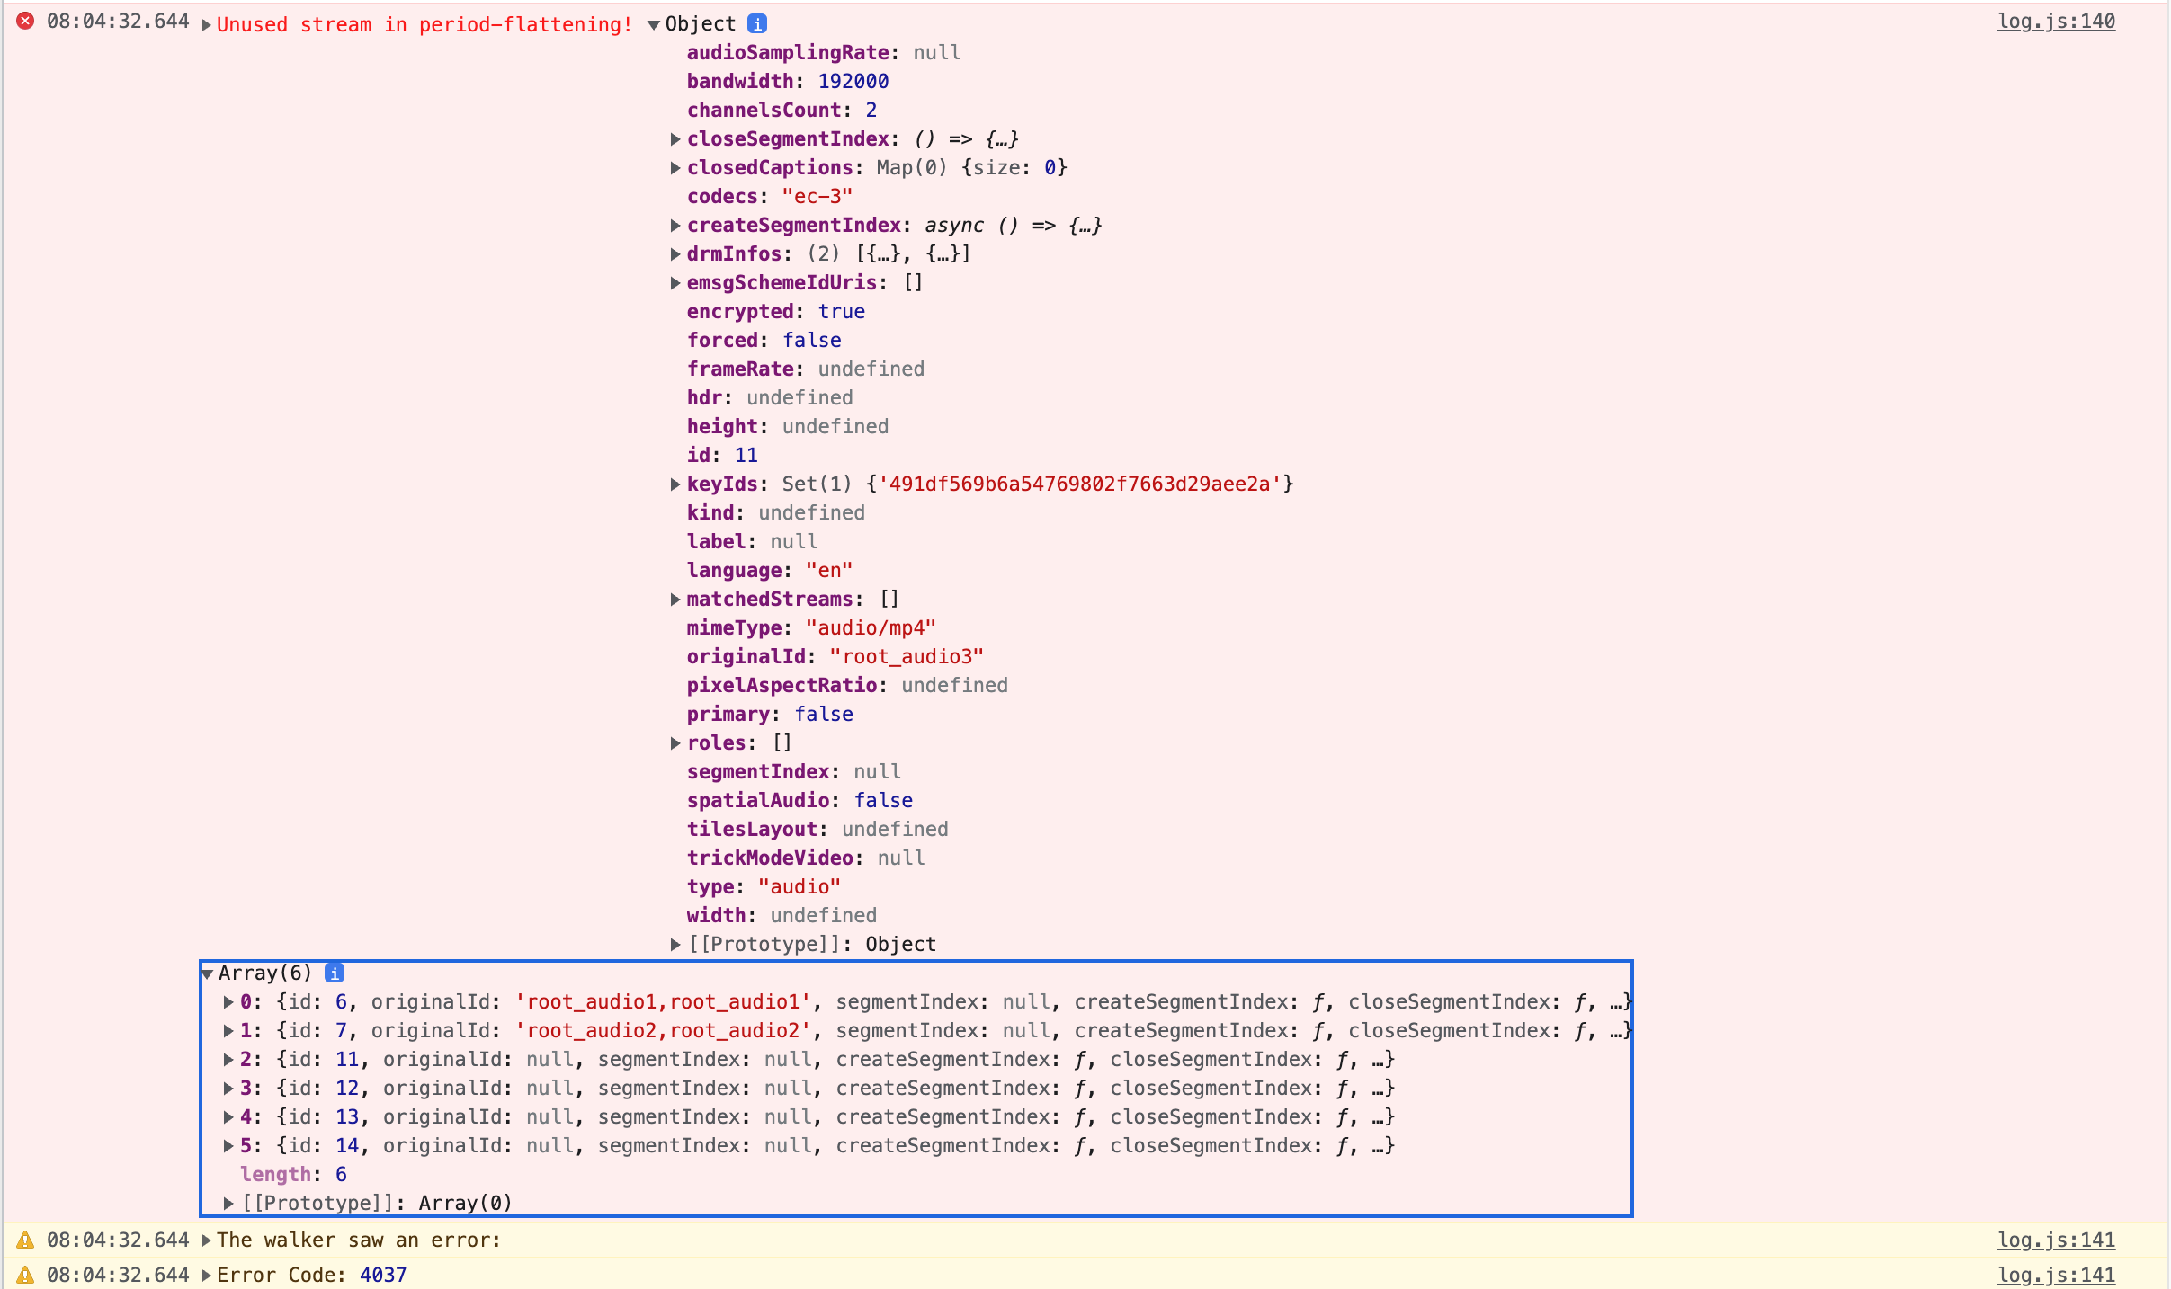The width and height of the screenshot is (2171, 1289).
Task: Click the 'root_audio1,root_audio1' string
Action: point(663,1002)
